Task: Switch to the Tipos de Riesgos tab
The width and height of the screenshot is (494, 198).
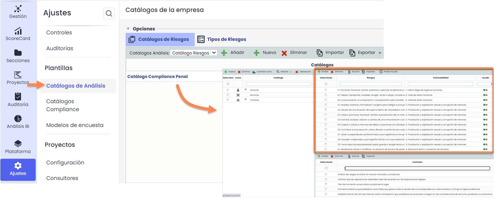Action: (x=222, y=39)
